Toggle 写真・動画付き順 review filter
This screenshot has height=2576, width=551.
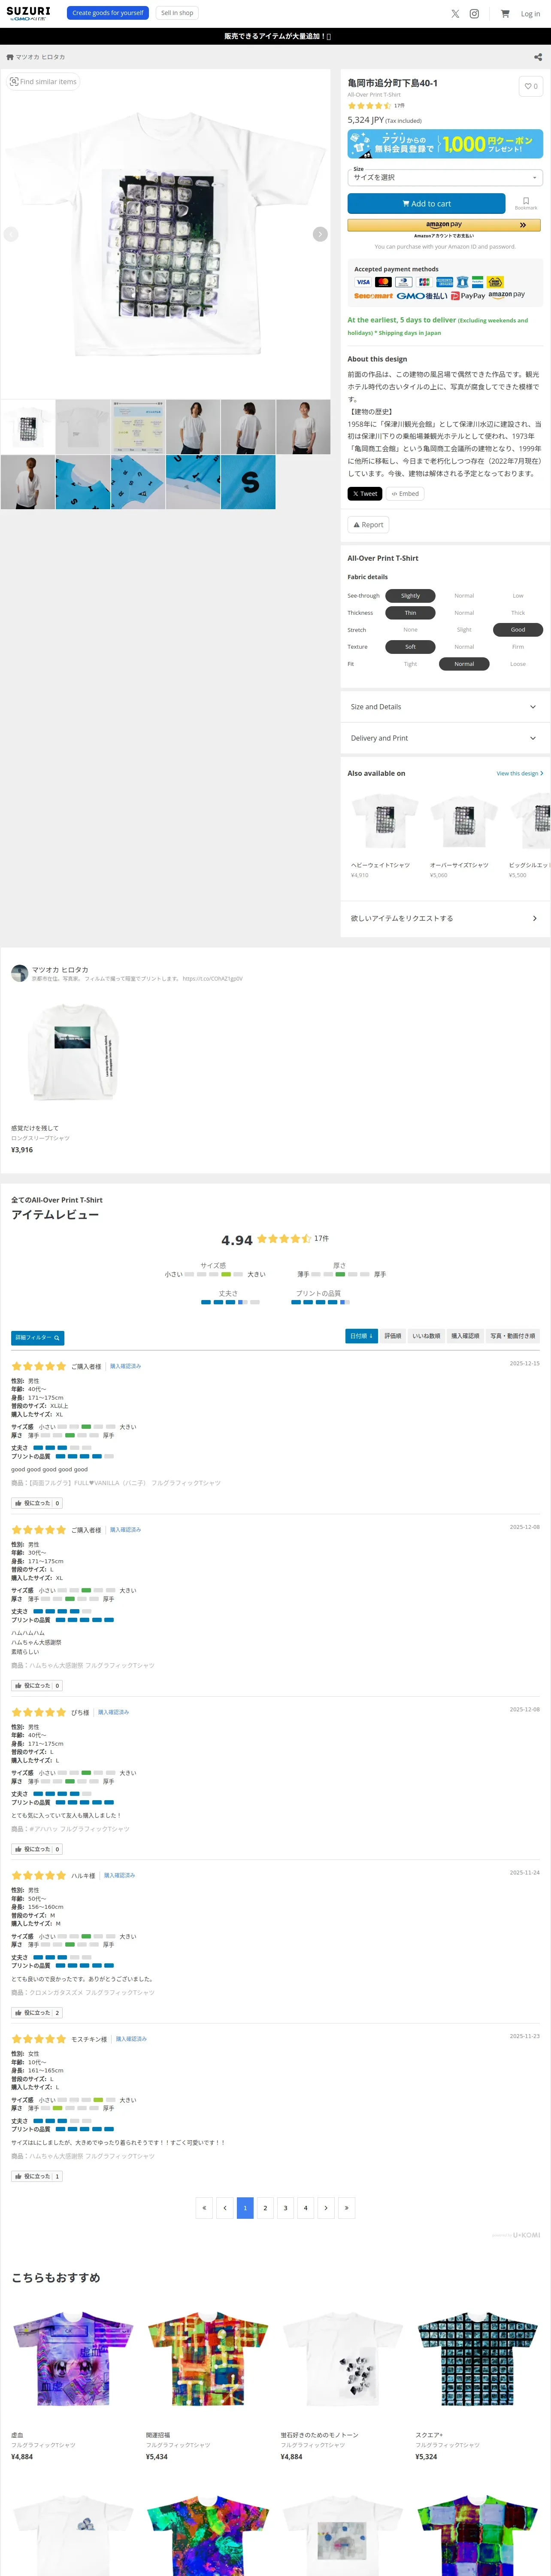click(x=512, y=1336)
